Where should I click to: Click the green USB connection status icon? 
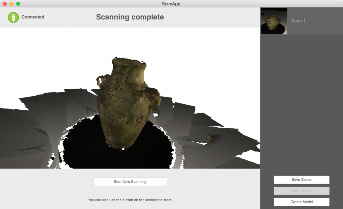coord(13,17)
